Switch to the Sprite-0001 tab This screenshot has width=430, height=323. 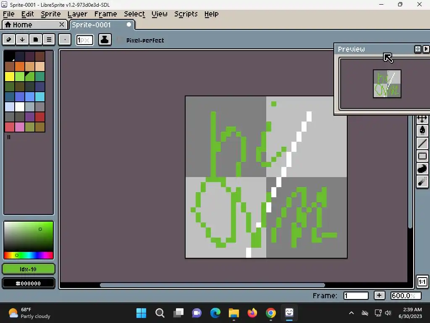click(102, 25)
